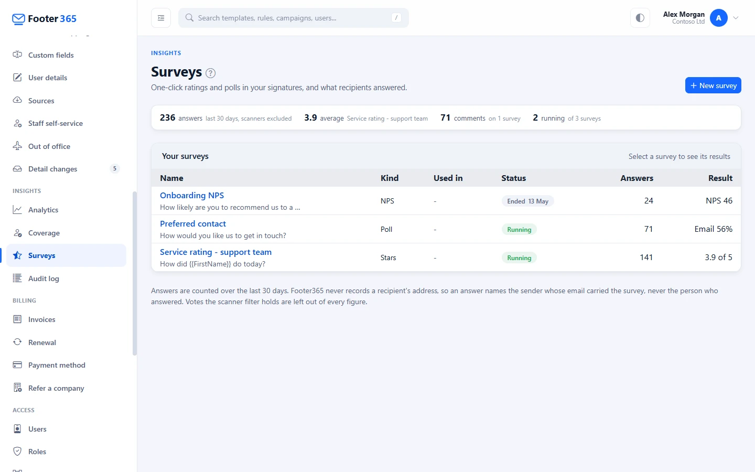Click the Sources cloud icon

point(17,100)
